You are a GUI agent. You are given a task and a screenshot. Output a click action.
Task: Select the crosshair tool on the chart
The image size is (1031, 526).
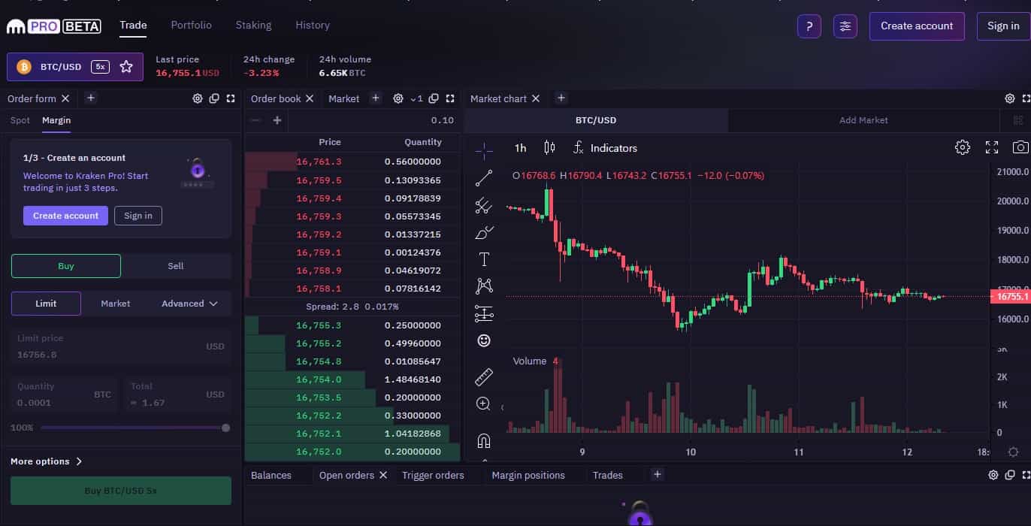tap(484, 150)
